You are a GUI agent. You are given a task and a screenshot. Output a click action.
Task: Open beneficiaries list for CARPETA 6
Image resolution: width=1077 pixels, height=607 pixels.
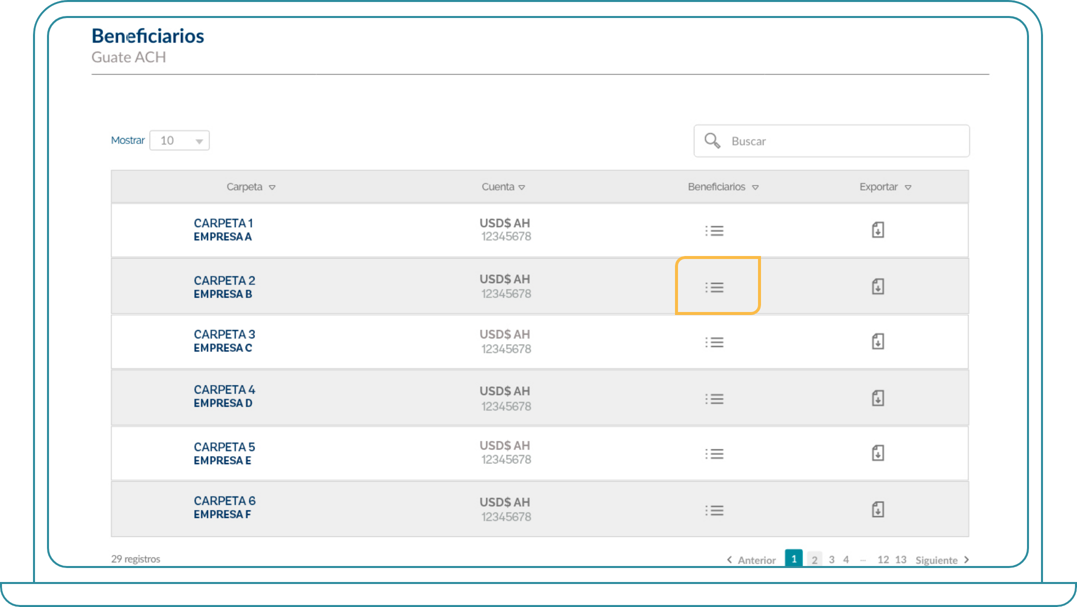[x=714, y=510]
